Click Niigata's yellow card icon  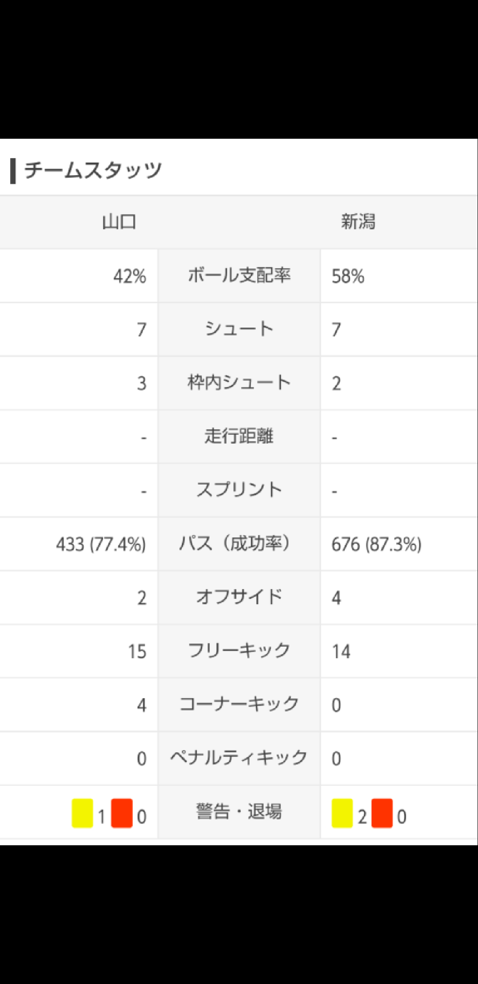(x=342, y=813)
